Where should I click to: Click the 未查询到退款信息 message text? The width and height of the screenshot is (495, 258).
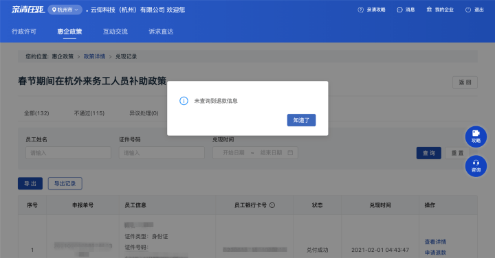tap(216, 101)
